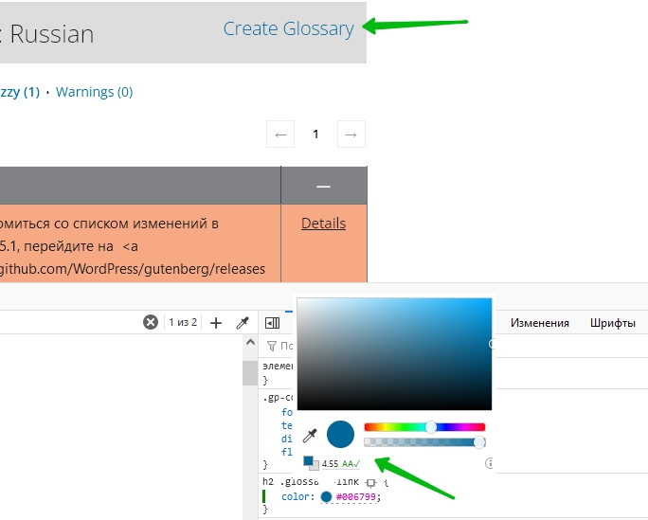This screenshot has width=648, height=520.
Task: Go to next page with right arrow
Action: [x=351, y=134]
